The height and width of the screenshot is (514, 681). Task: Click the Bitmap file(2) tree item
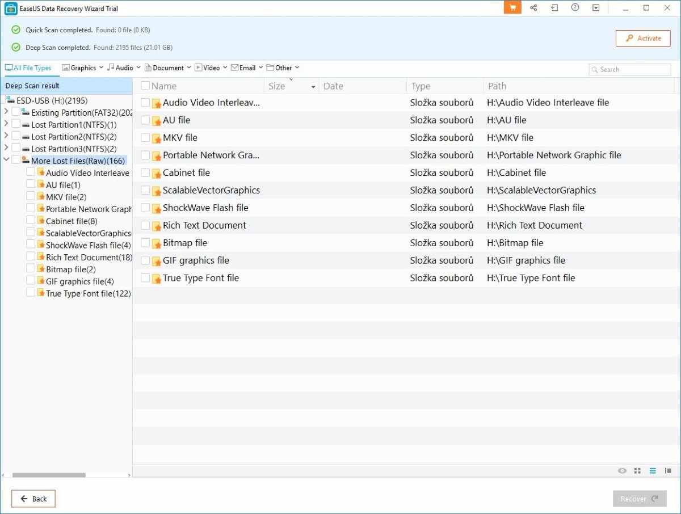(x=71, y=269)
